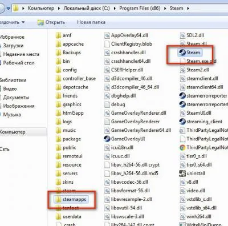This screenshot has height=226, width=228.
Task: Click the SDL2.dll file icon
Action: 182,35
